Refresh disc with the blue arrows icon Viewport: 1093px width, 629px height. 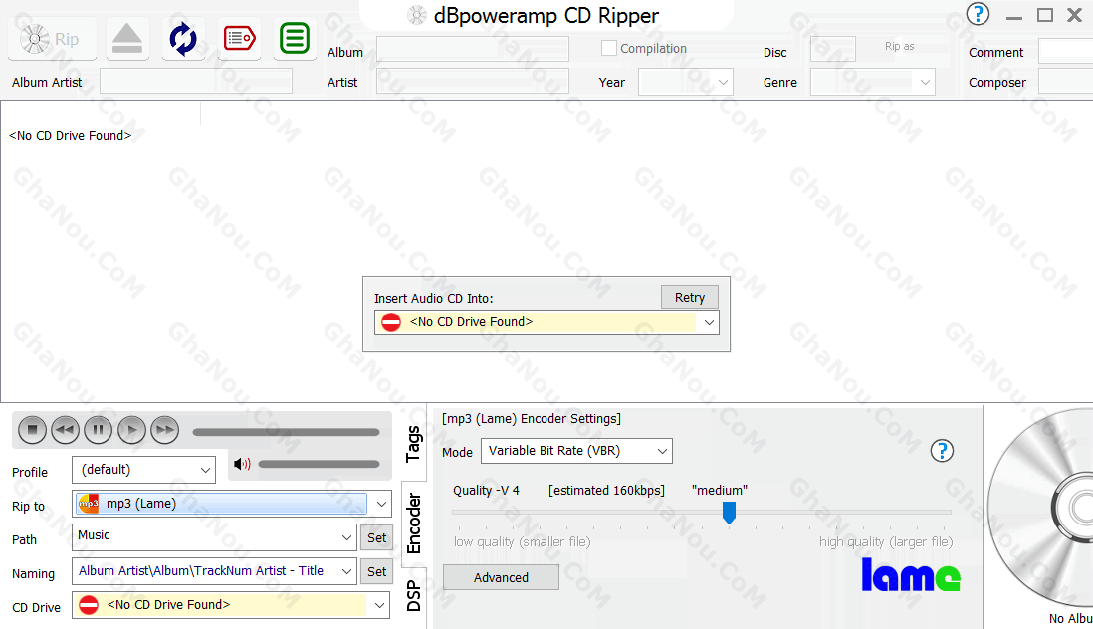pyautogui.click(x=183, y=39)
